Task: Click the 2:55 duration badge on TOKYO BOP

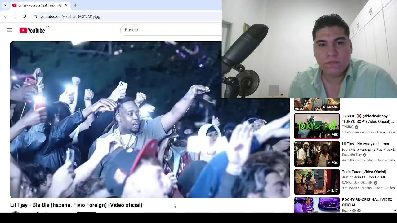Action: tap(332, 135)
